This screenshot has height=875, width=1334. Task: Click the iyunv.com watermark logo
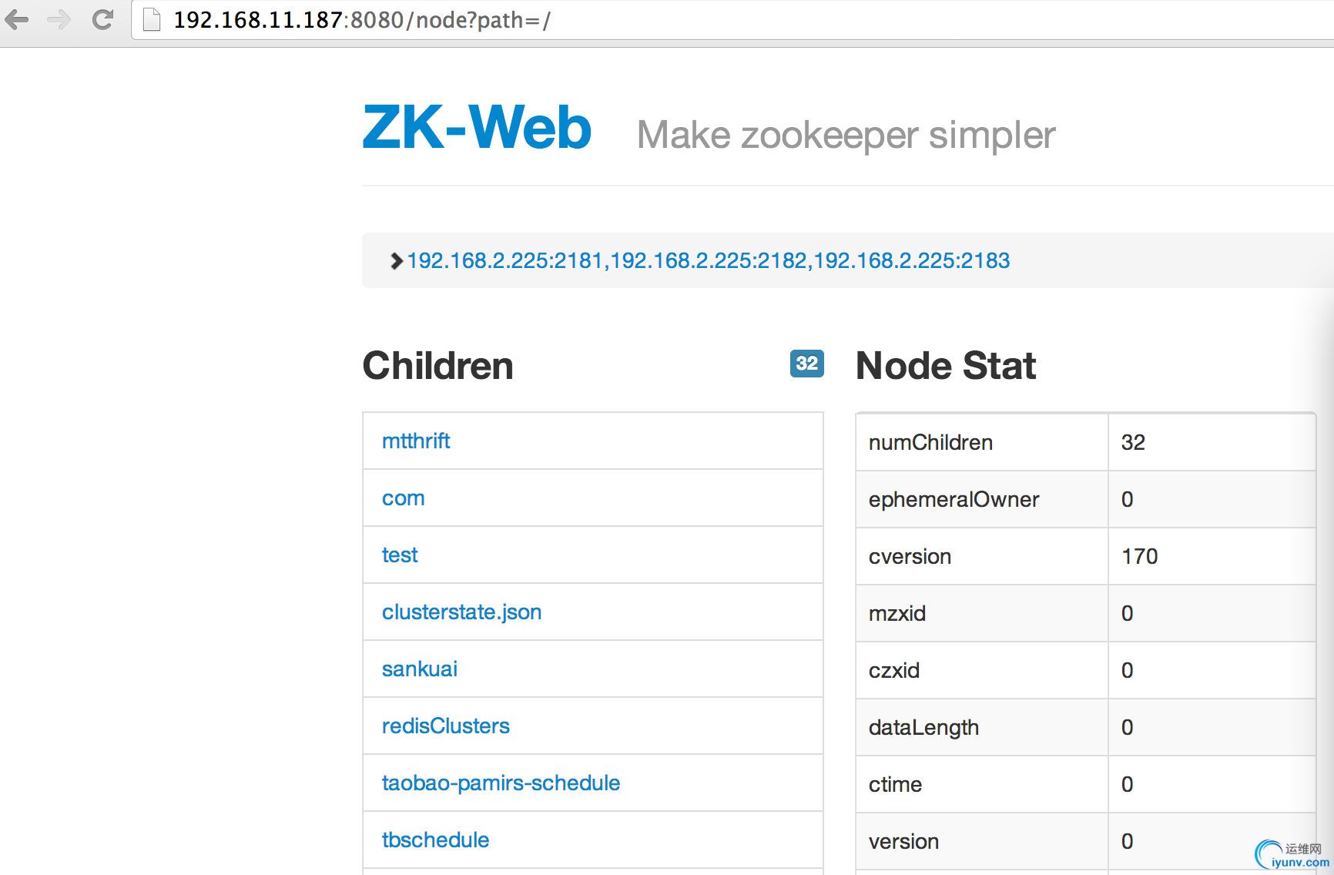(1292, 855)
